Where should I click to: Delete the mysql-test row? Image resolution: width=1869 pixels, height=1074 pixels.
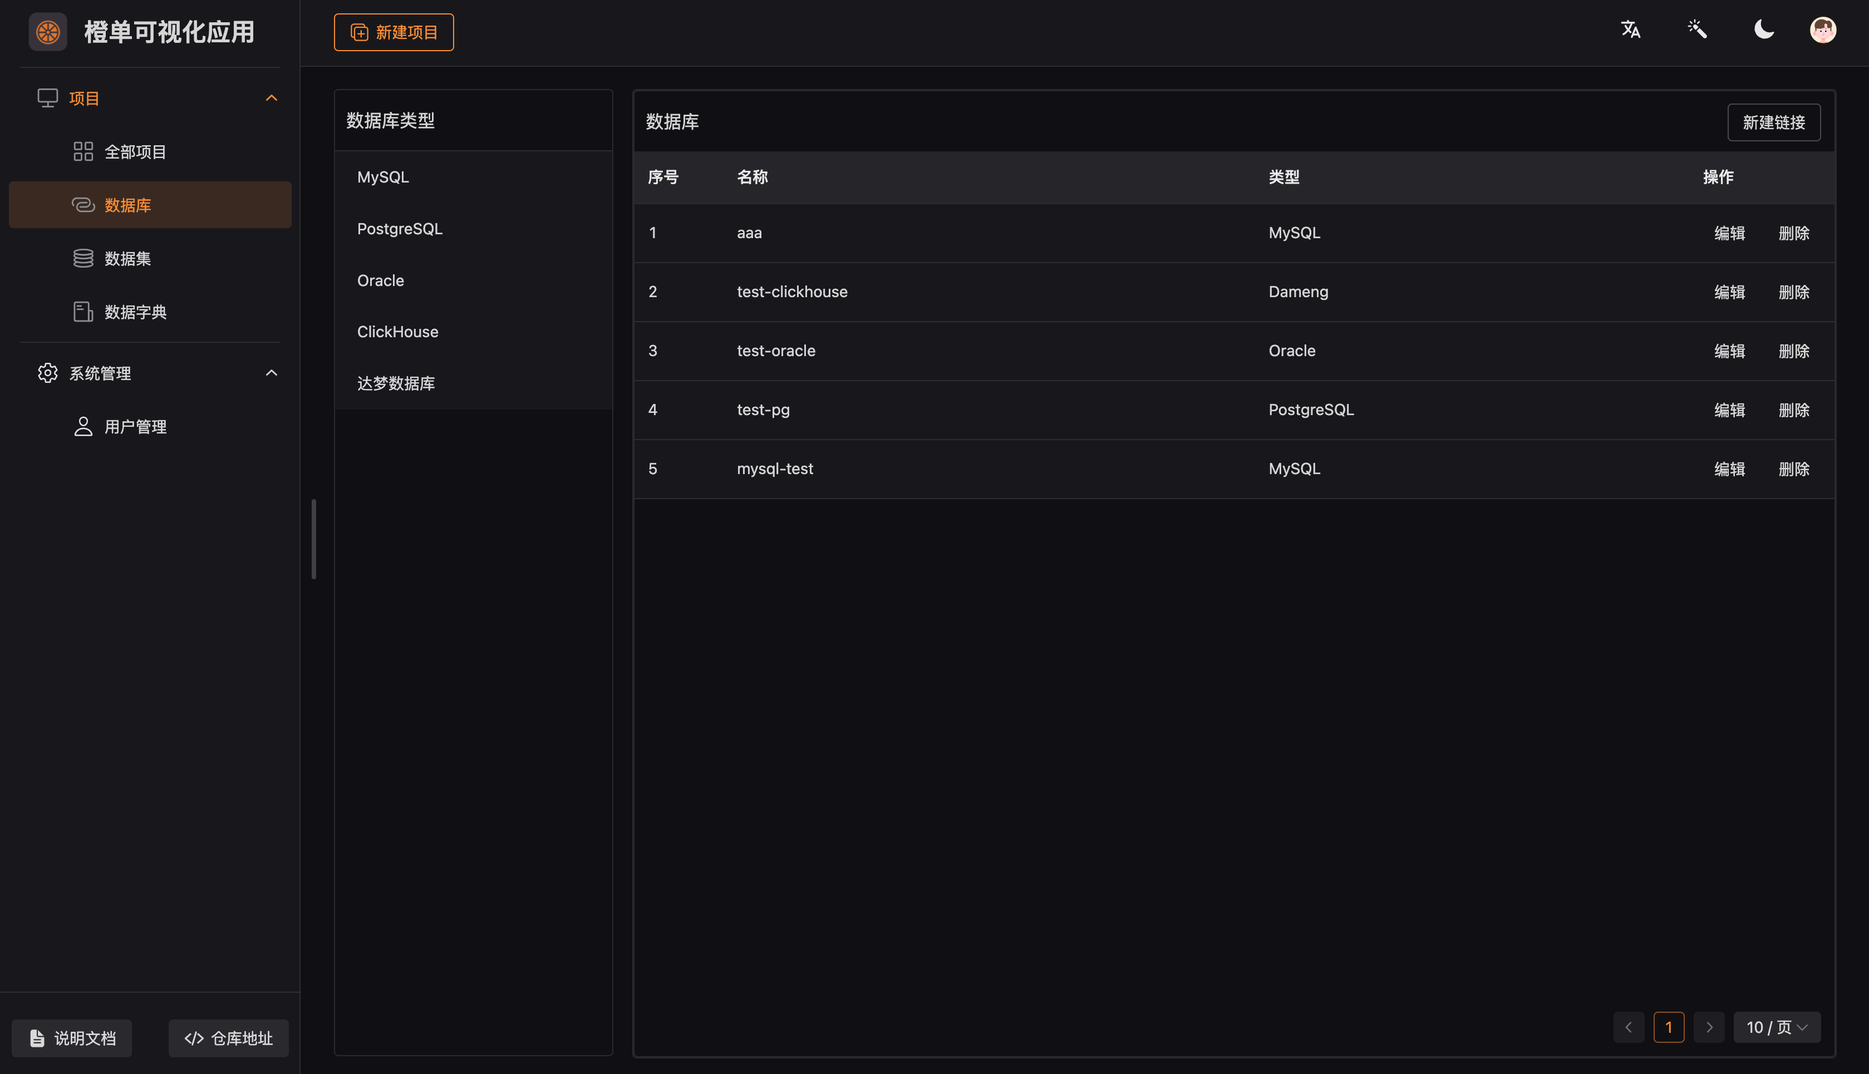pos(1794,469)
